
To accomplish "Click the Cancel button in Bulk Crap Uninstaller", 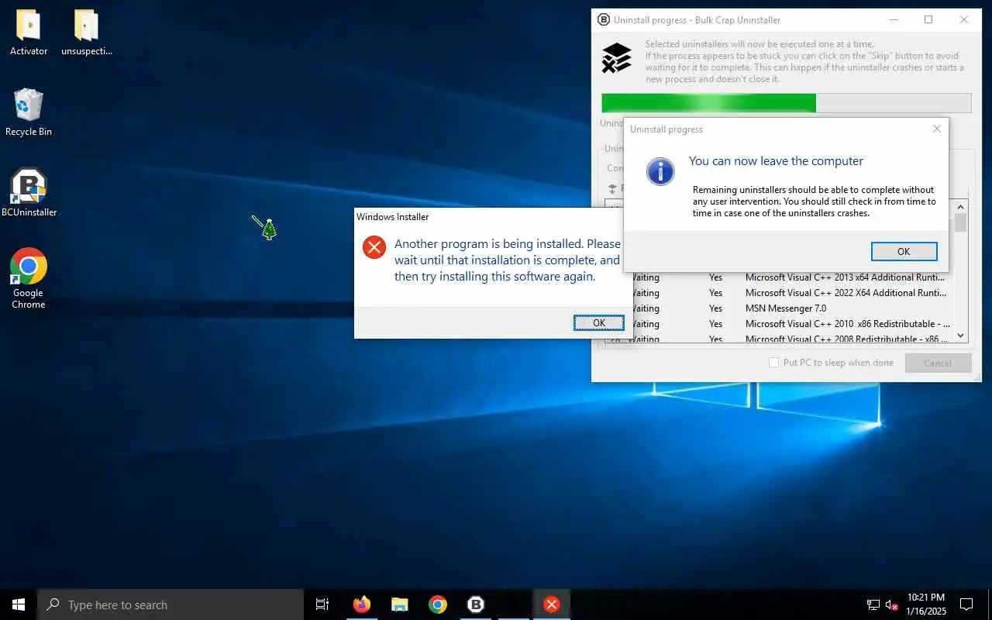I will (x=937, y=363).
